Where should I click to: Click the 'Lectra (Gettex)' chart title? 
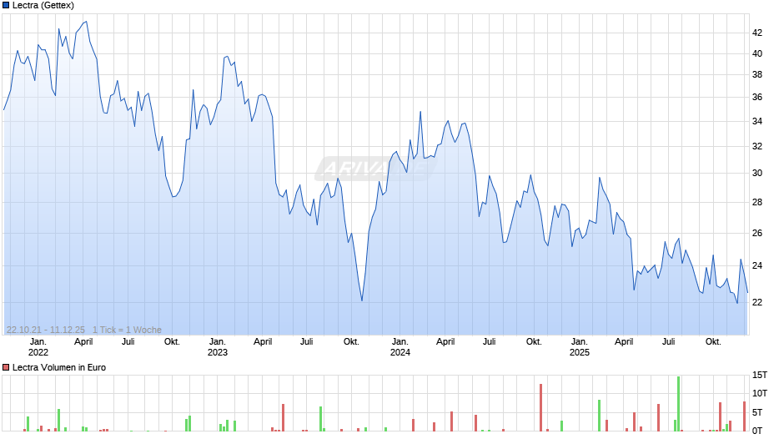coord(43,6)
